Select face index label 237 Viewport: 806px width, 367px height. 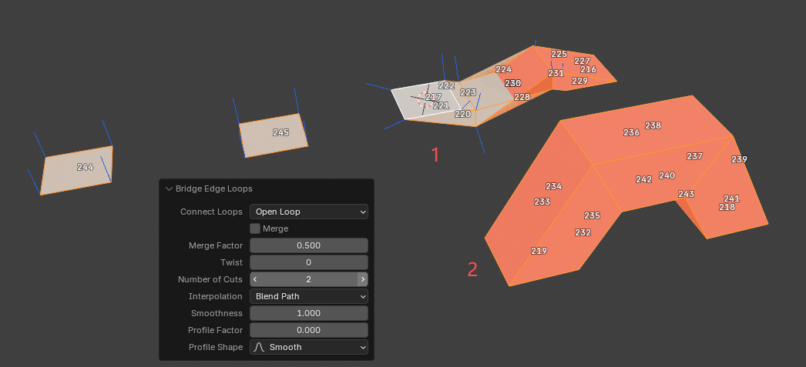tap(694, 156)
